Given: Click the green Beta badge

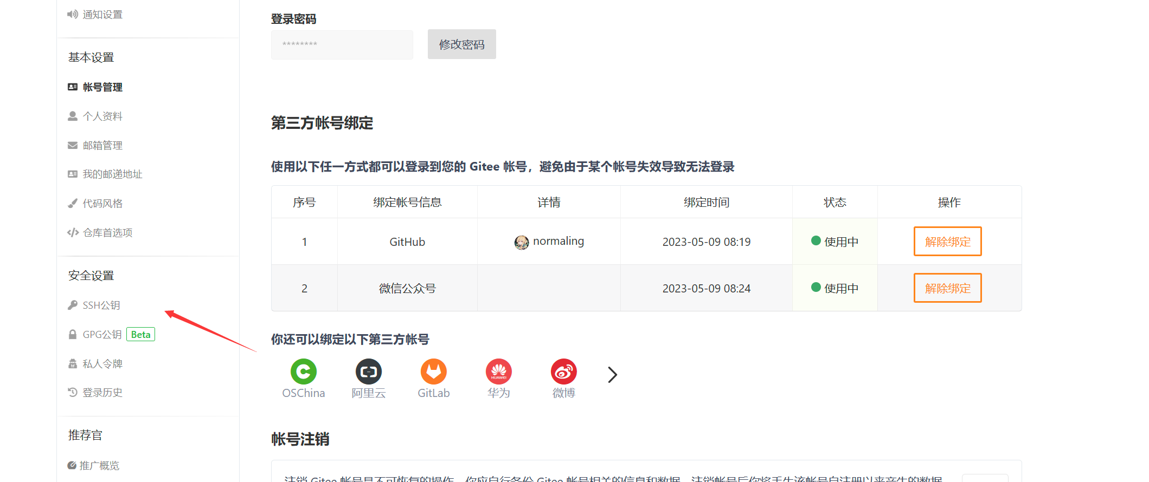Looking at the screenshot, I should point(140,335).
